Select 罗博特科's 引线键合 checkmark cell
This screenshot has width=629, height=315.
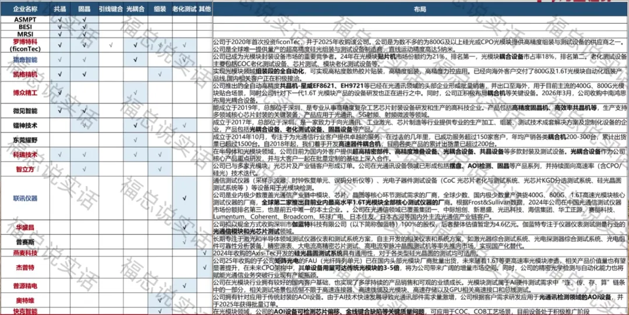click(111, 45)
